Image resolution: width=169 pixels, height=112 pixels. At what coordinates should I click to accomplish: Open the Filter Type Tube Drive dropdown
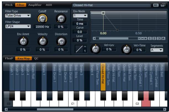pos(18,16)
